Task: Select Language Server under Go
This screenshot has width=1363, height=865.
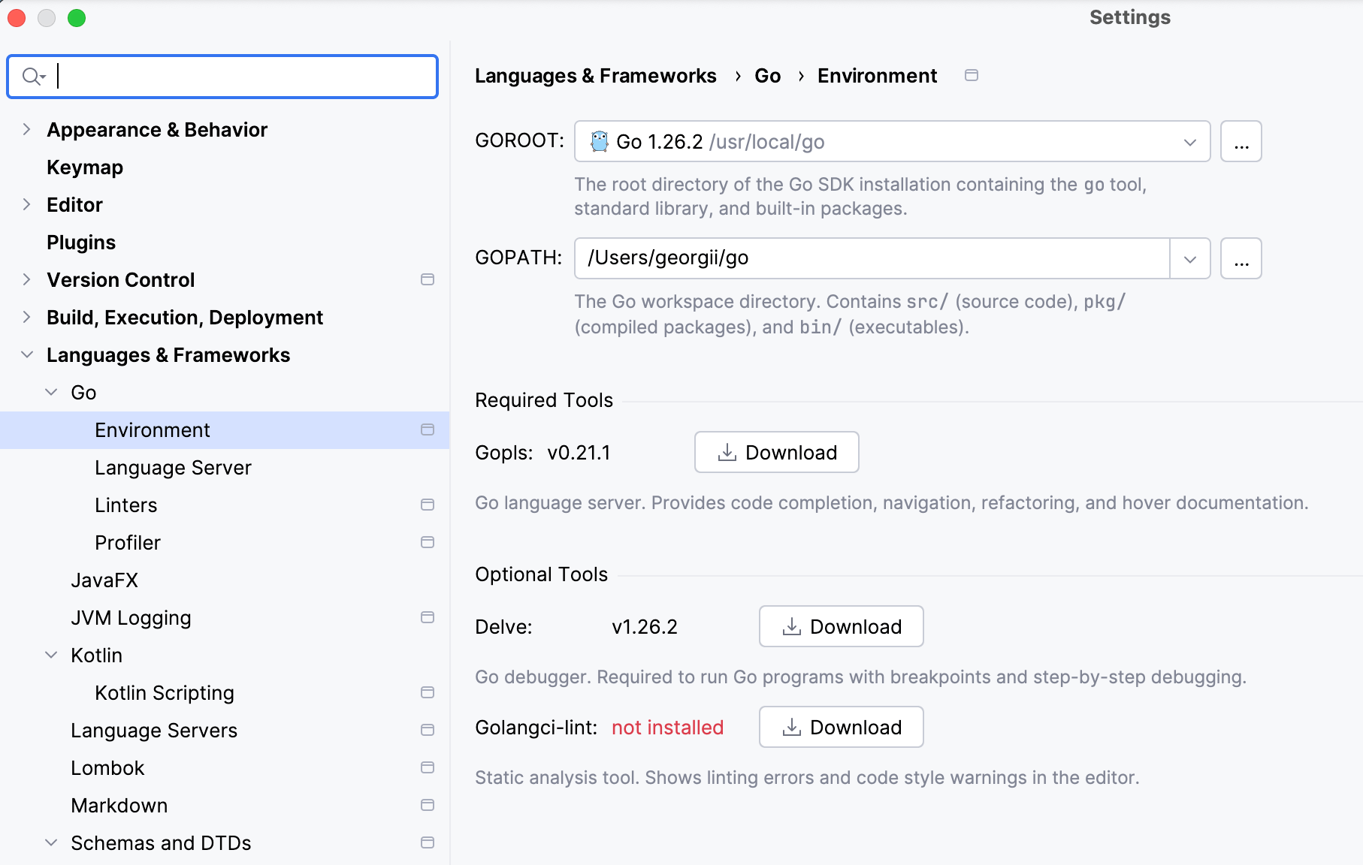Action: [173, 468]
